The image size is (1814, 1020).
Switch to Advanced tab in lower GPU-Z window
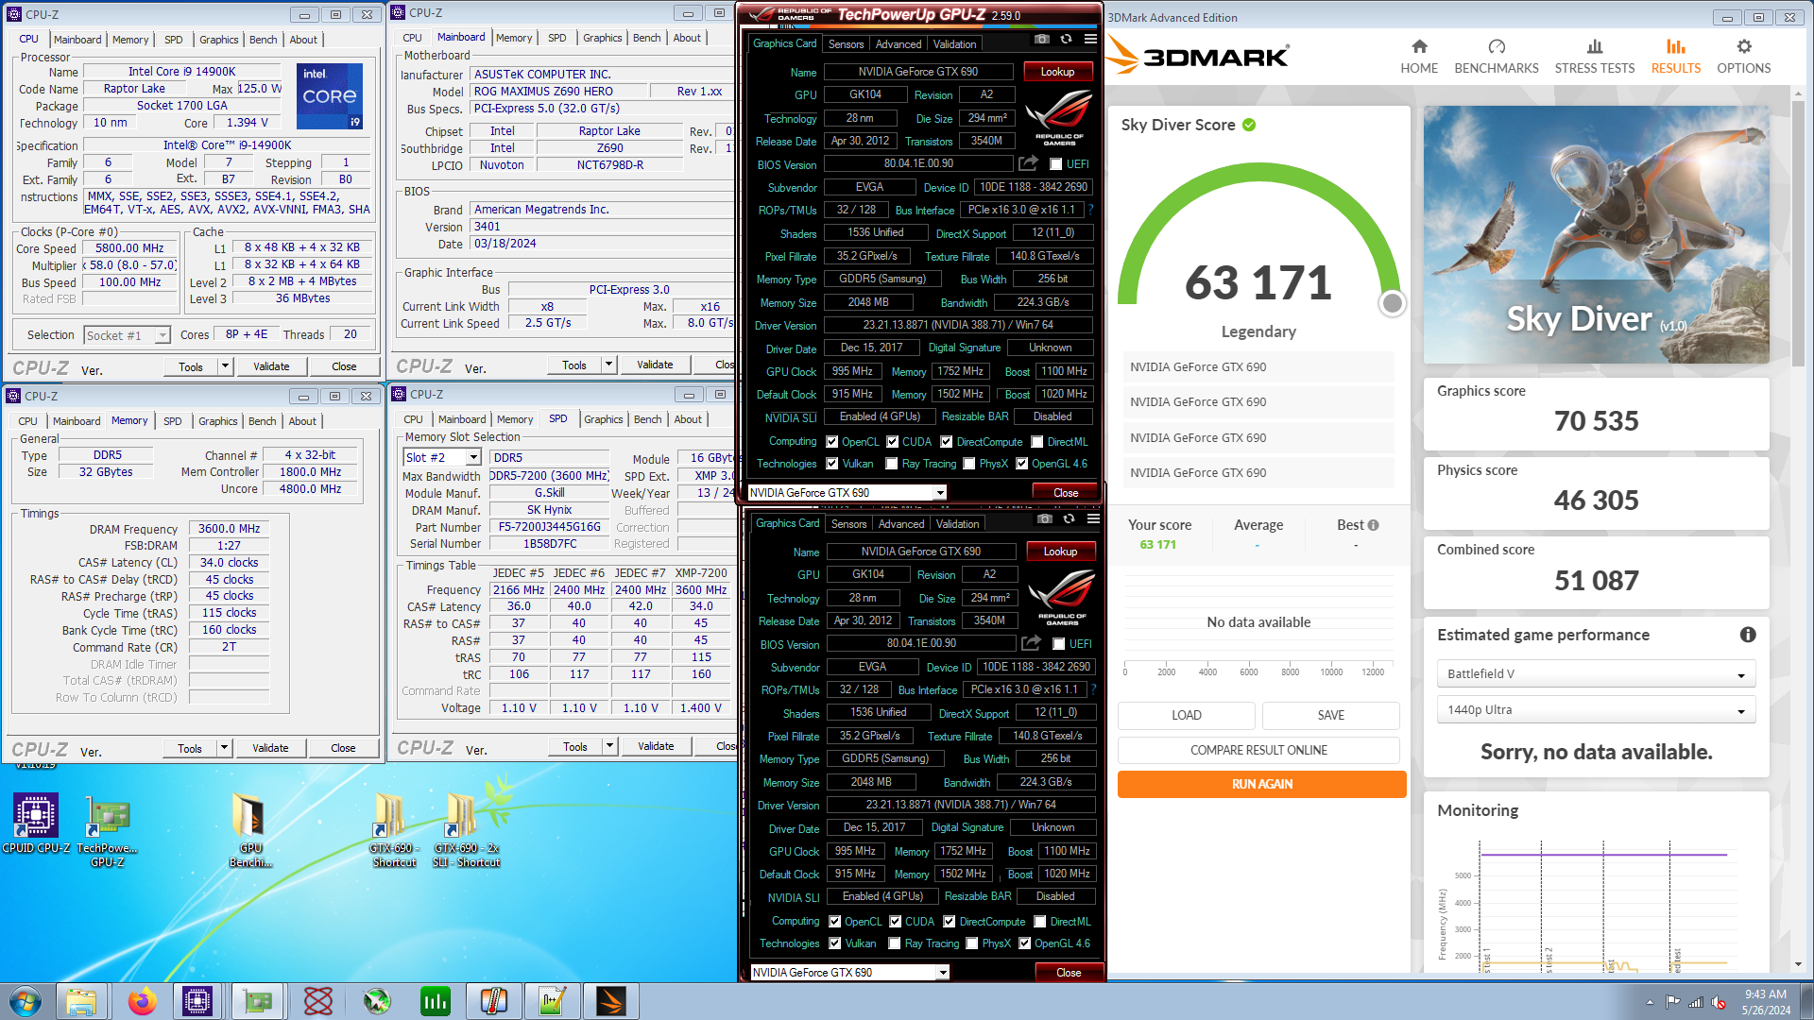point(900,524)
